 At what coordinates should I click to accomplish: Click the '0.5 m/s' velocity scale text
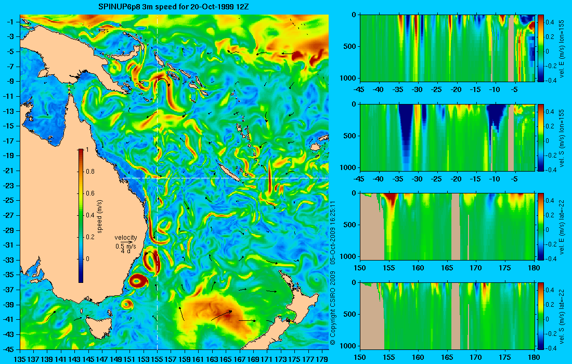tap(125, 246)
